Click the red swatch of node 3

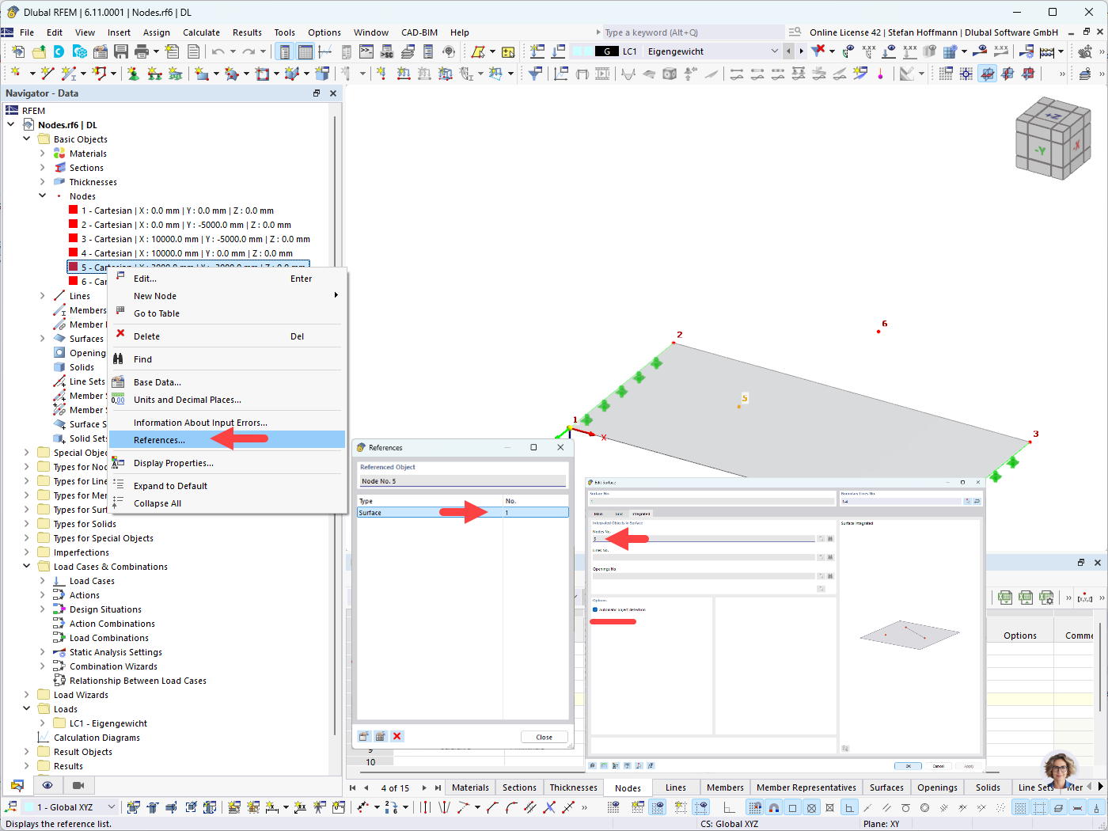coord(73,239)
